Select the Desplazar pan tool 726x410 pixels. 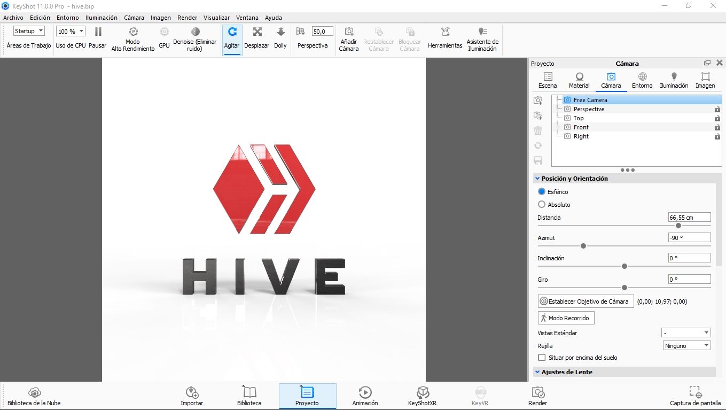click(x=257, y=38)
